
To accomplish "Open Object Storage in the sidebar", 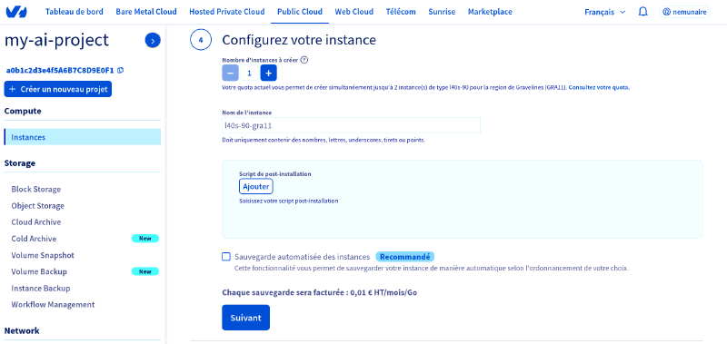I will point(38,205).
